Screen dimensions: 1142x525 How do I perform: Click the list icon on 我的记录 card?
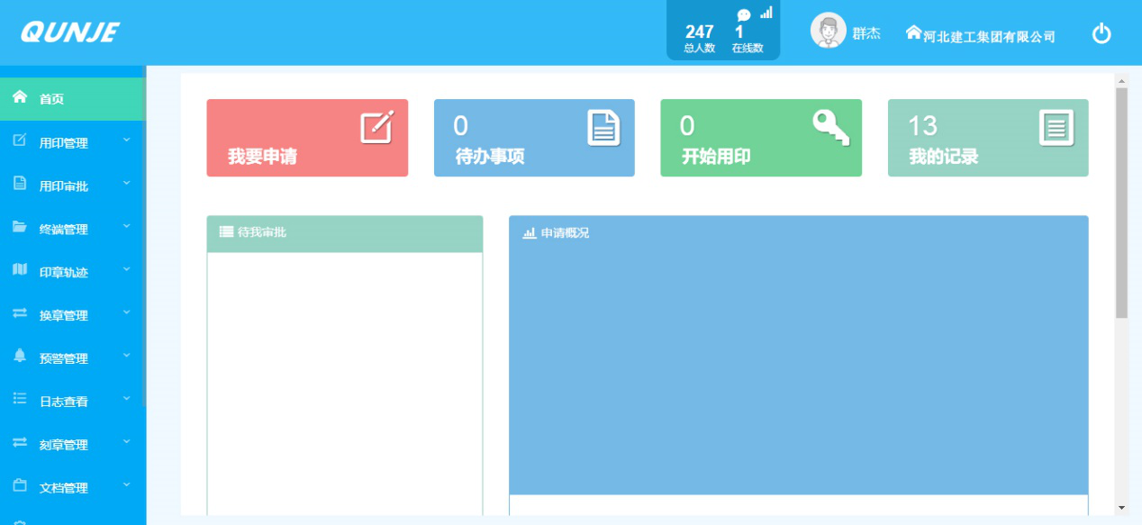(x=1057, y=127)
